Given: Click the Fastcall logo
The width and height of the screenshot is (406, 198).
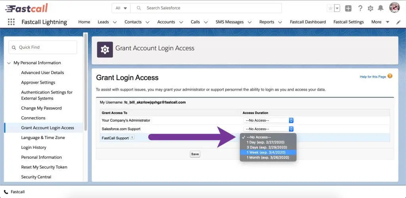Looking at the screenshot, I should (x=27, y=8).
